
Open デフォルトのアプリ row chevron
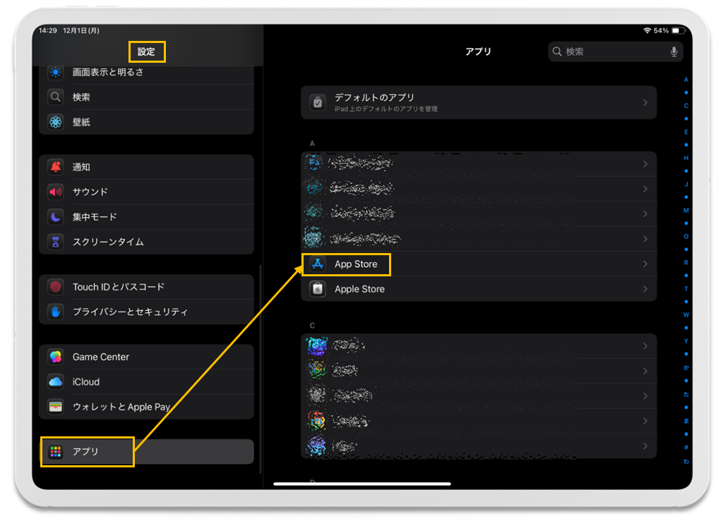[x=645, y=103]
